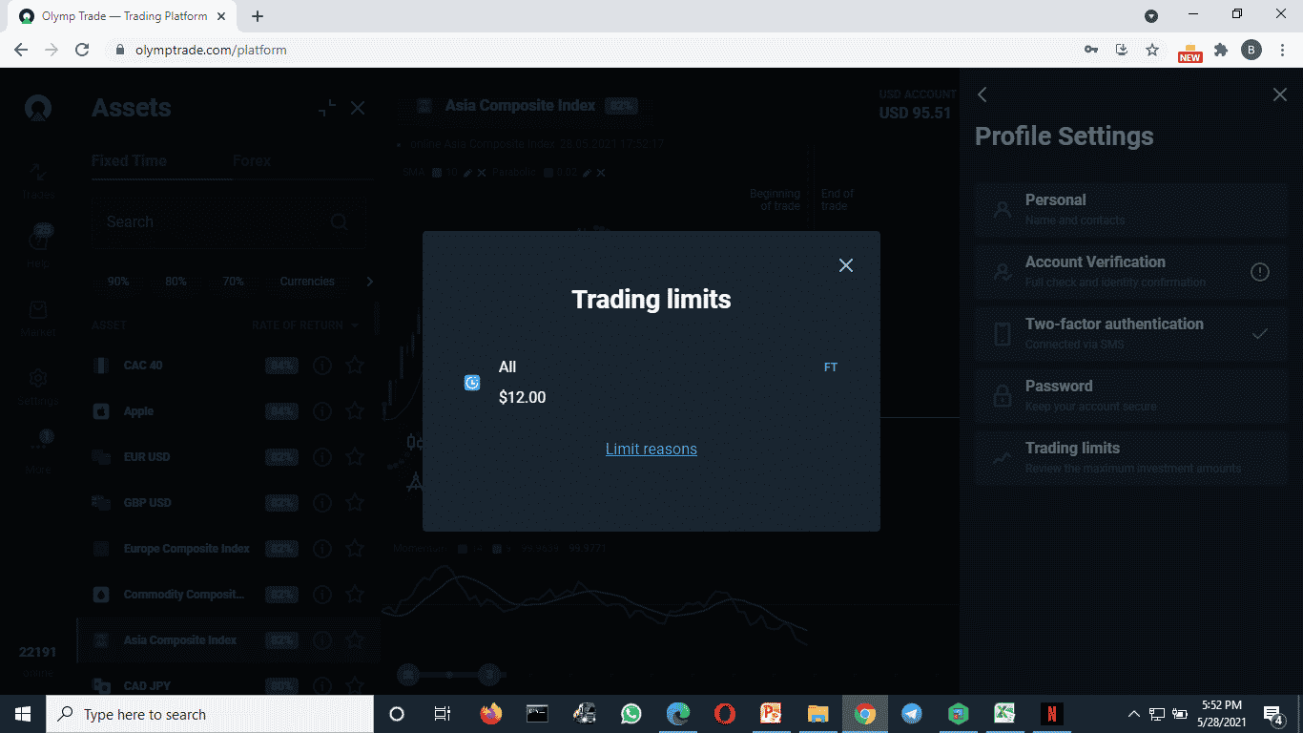Image resolution: width=1303 pixels, height=733 pixels.
Task: Click the Asia Composite Index chart title
Action: [520, 106]
